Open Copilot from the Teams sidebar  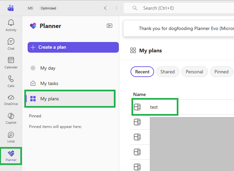click(x=11, y=119)
